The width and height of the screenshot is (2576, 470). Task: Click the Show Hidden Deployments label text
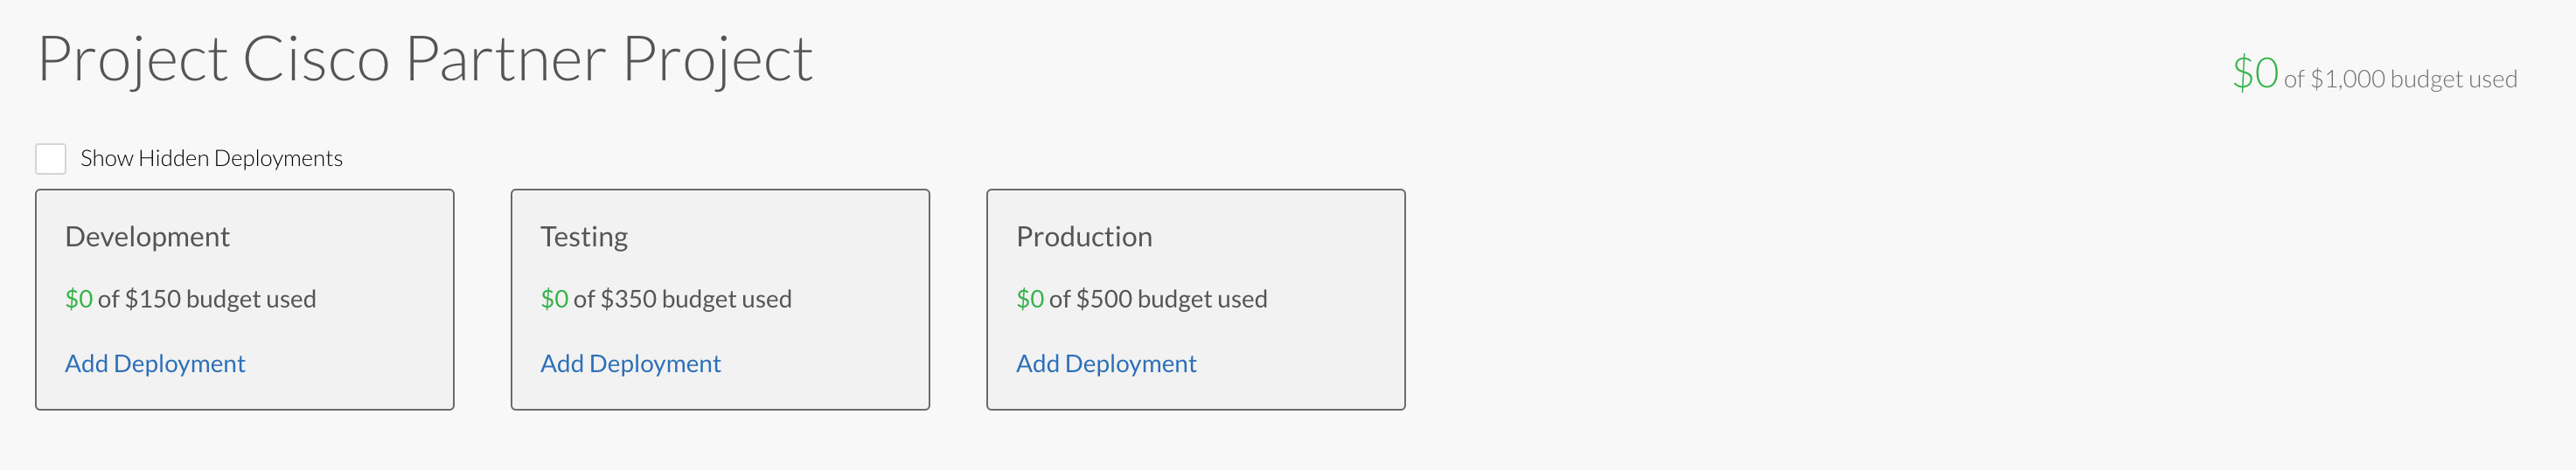click(x=211, y=159)
